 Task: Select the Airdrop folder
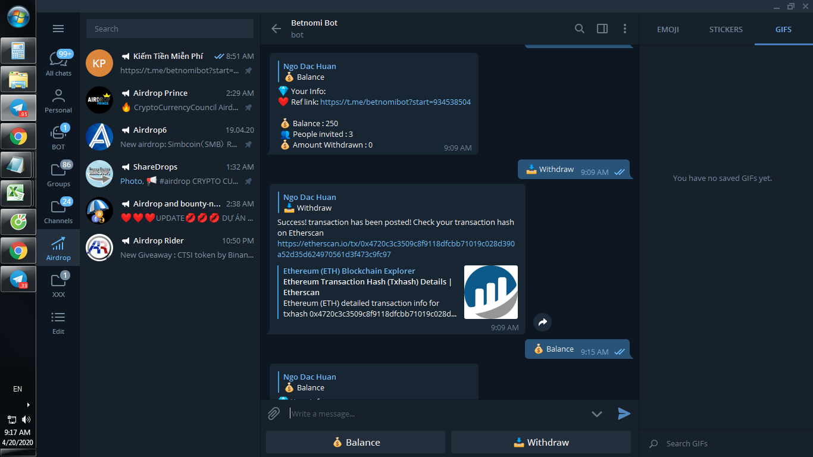pyautogui.click(x=58, y=248)
